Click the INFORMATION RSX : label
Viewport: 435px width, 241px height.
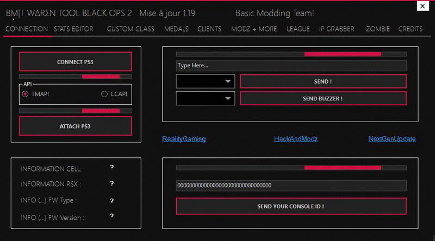[x=51, y=184]
